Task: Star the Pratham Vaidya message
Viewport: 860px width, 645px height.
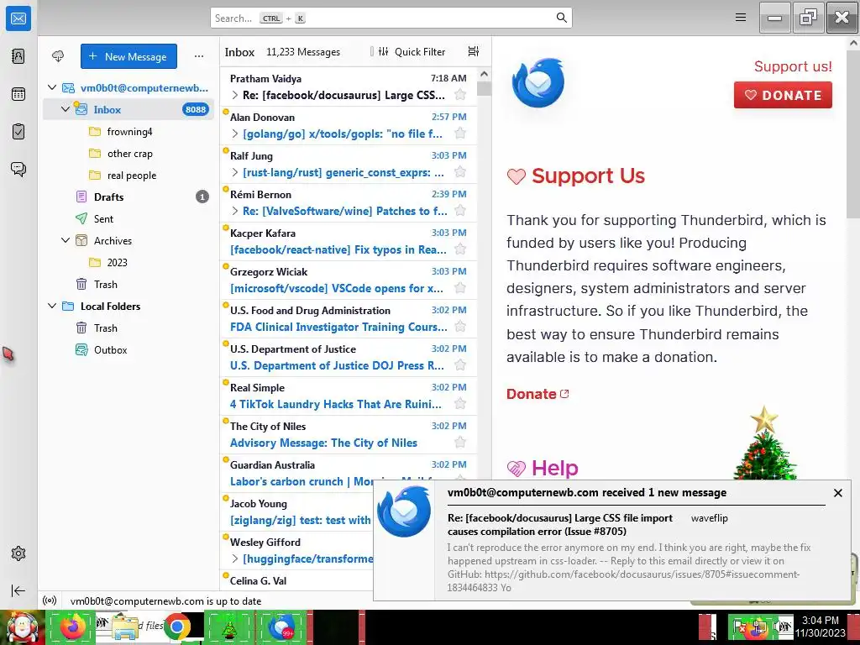Action: (x=460, y=95)
